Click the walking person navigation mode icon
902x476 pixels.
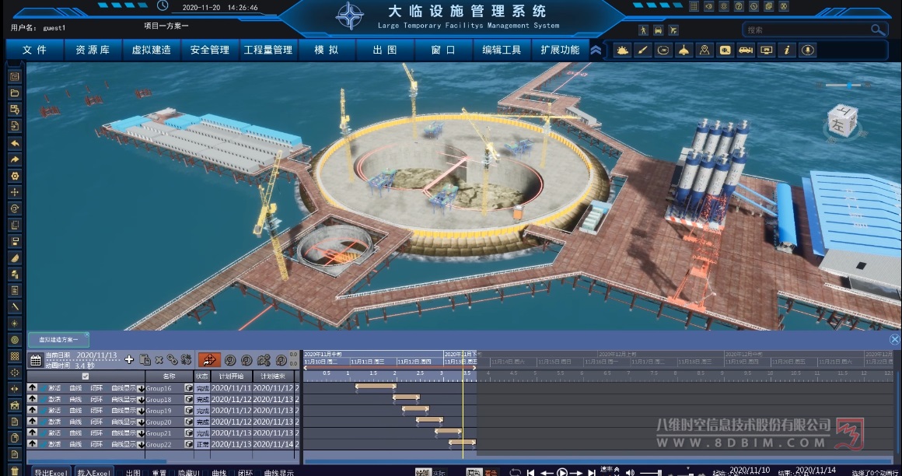pyautogui.click(x=644, y=30)
